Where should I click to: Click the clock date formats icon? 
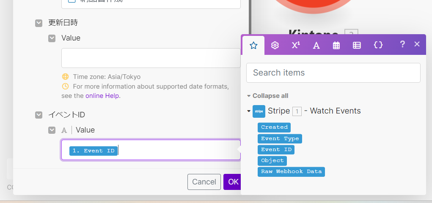pos(65,86)
